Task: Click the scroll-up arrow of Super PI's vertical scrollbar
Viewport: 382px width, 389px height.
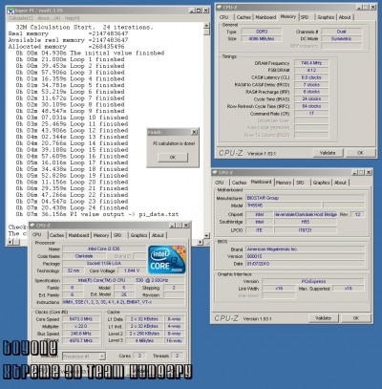Action: 206,26
